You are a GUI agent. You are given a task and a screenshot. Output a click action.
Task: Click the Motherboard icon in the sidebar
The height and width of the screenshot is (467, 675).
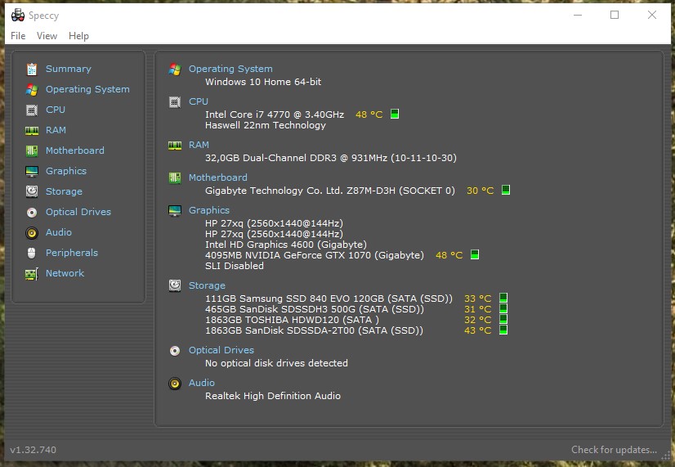[31, 150]
